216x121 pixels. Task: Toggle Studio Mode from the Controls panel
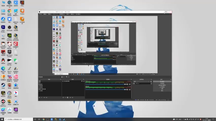pyautogui.click(x=162, y=87)
